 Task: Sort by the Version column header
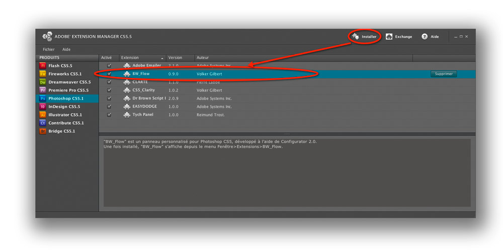pyautogui.click(x=180, y=58)
